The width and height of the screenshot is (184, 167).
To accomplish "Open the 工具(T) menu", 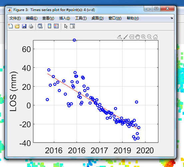I will 81,18.
